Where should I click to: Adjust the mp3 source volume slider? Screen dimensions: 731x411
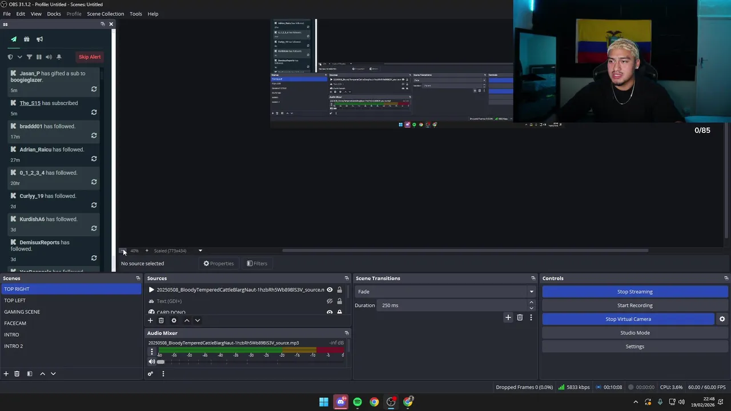pyautogui.click(x=161, y=362)
